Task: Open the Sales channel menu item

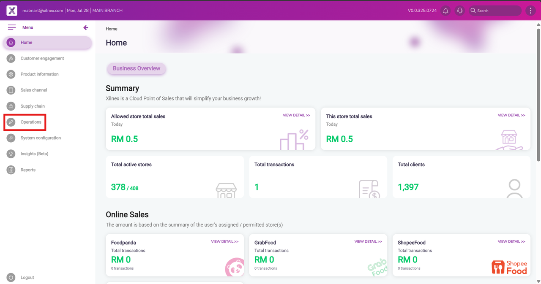Action: coord(34,90)
